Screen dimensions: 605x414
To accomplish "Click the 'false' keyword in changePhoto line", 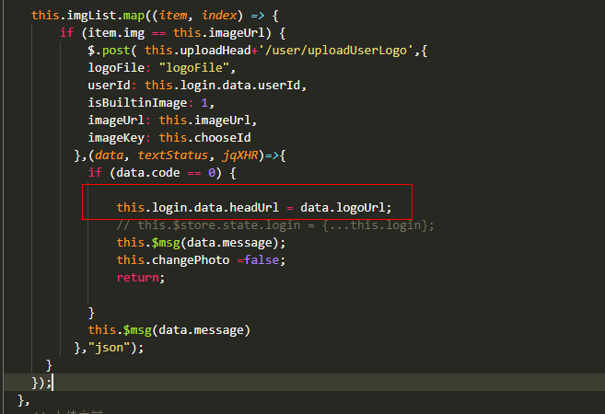I will (262, 259).
